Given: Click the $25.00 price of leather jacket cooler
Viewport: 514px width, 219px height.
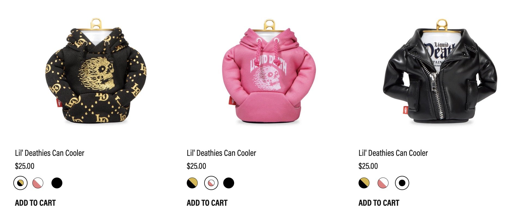Looking at the screenshot, I should pos(368,166).
